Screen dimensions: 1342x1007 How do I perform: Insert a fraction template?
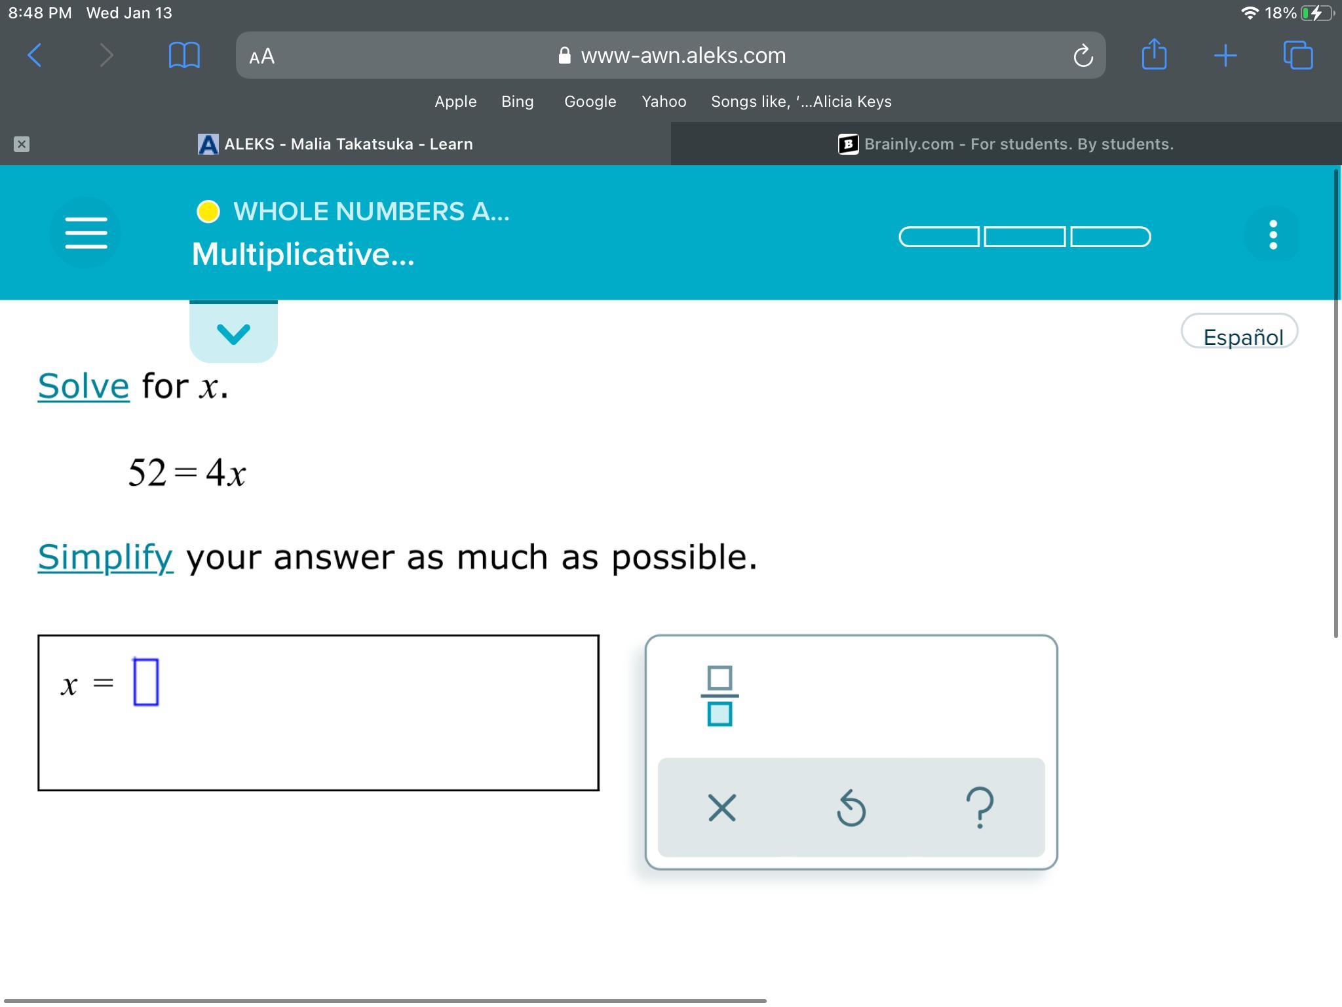tap(719, 696)
